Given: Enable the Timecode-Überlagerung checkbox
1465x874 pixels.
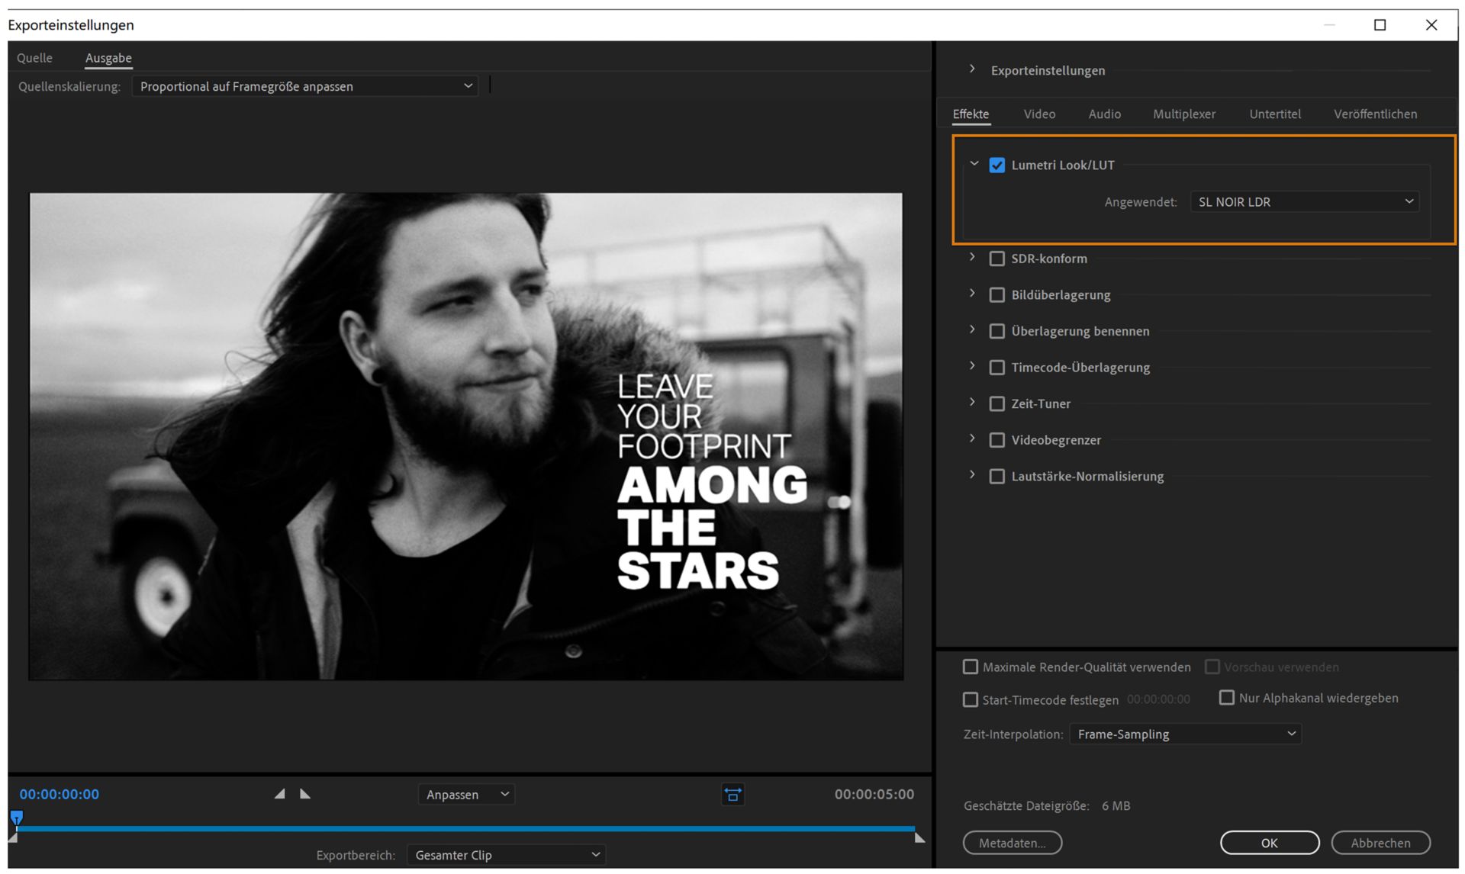Looking at the screenshot, I should [997, 368].
